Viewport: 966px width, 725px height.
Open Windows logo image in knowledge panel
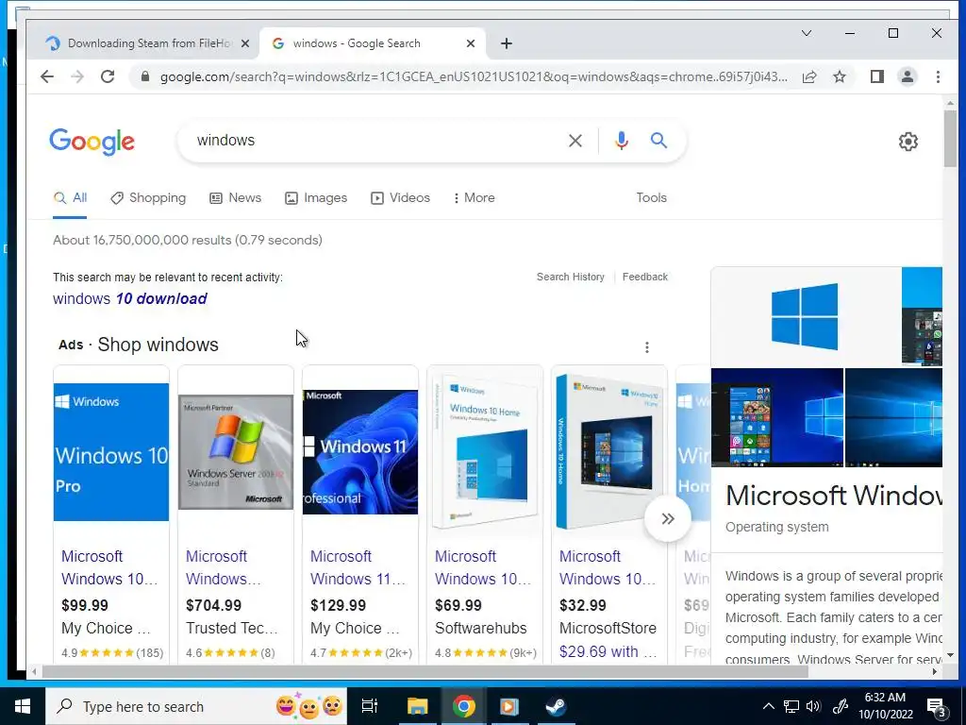806,317
